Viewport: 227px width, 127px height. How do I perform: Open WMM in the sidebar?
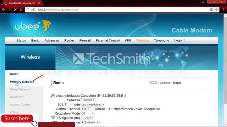click(x=14, y=112)
